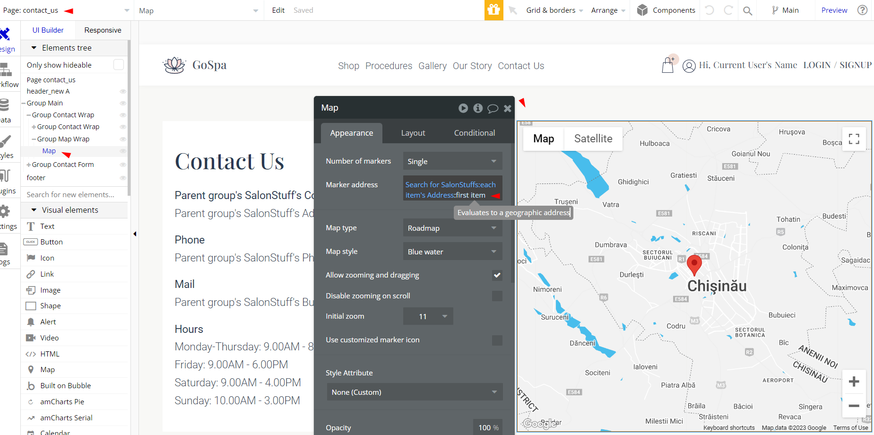
Task: Toggle map fullscreen view icon
Action: pyautogui.click(x=854, y=139)
